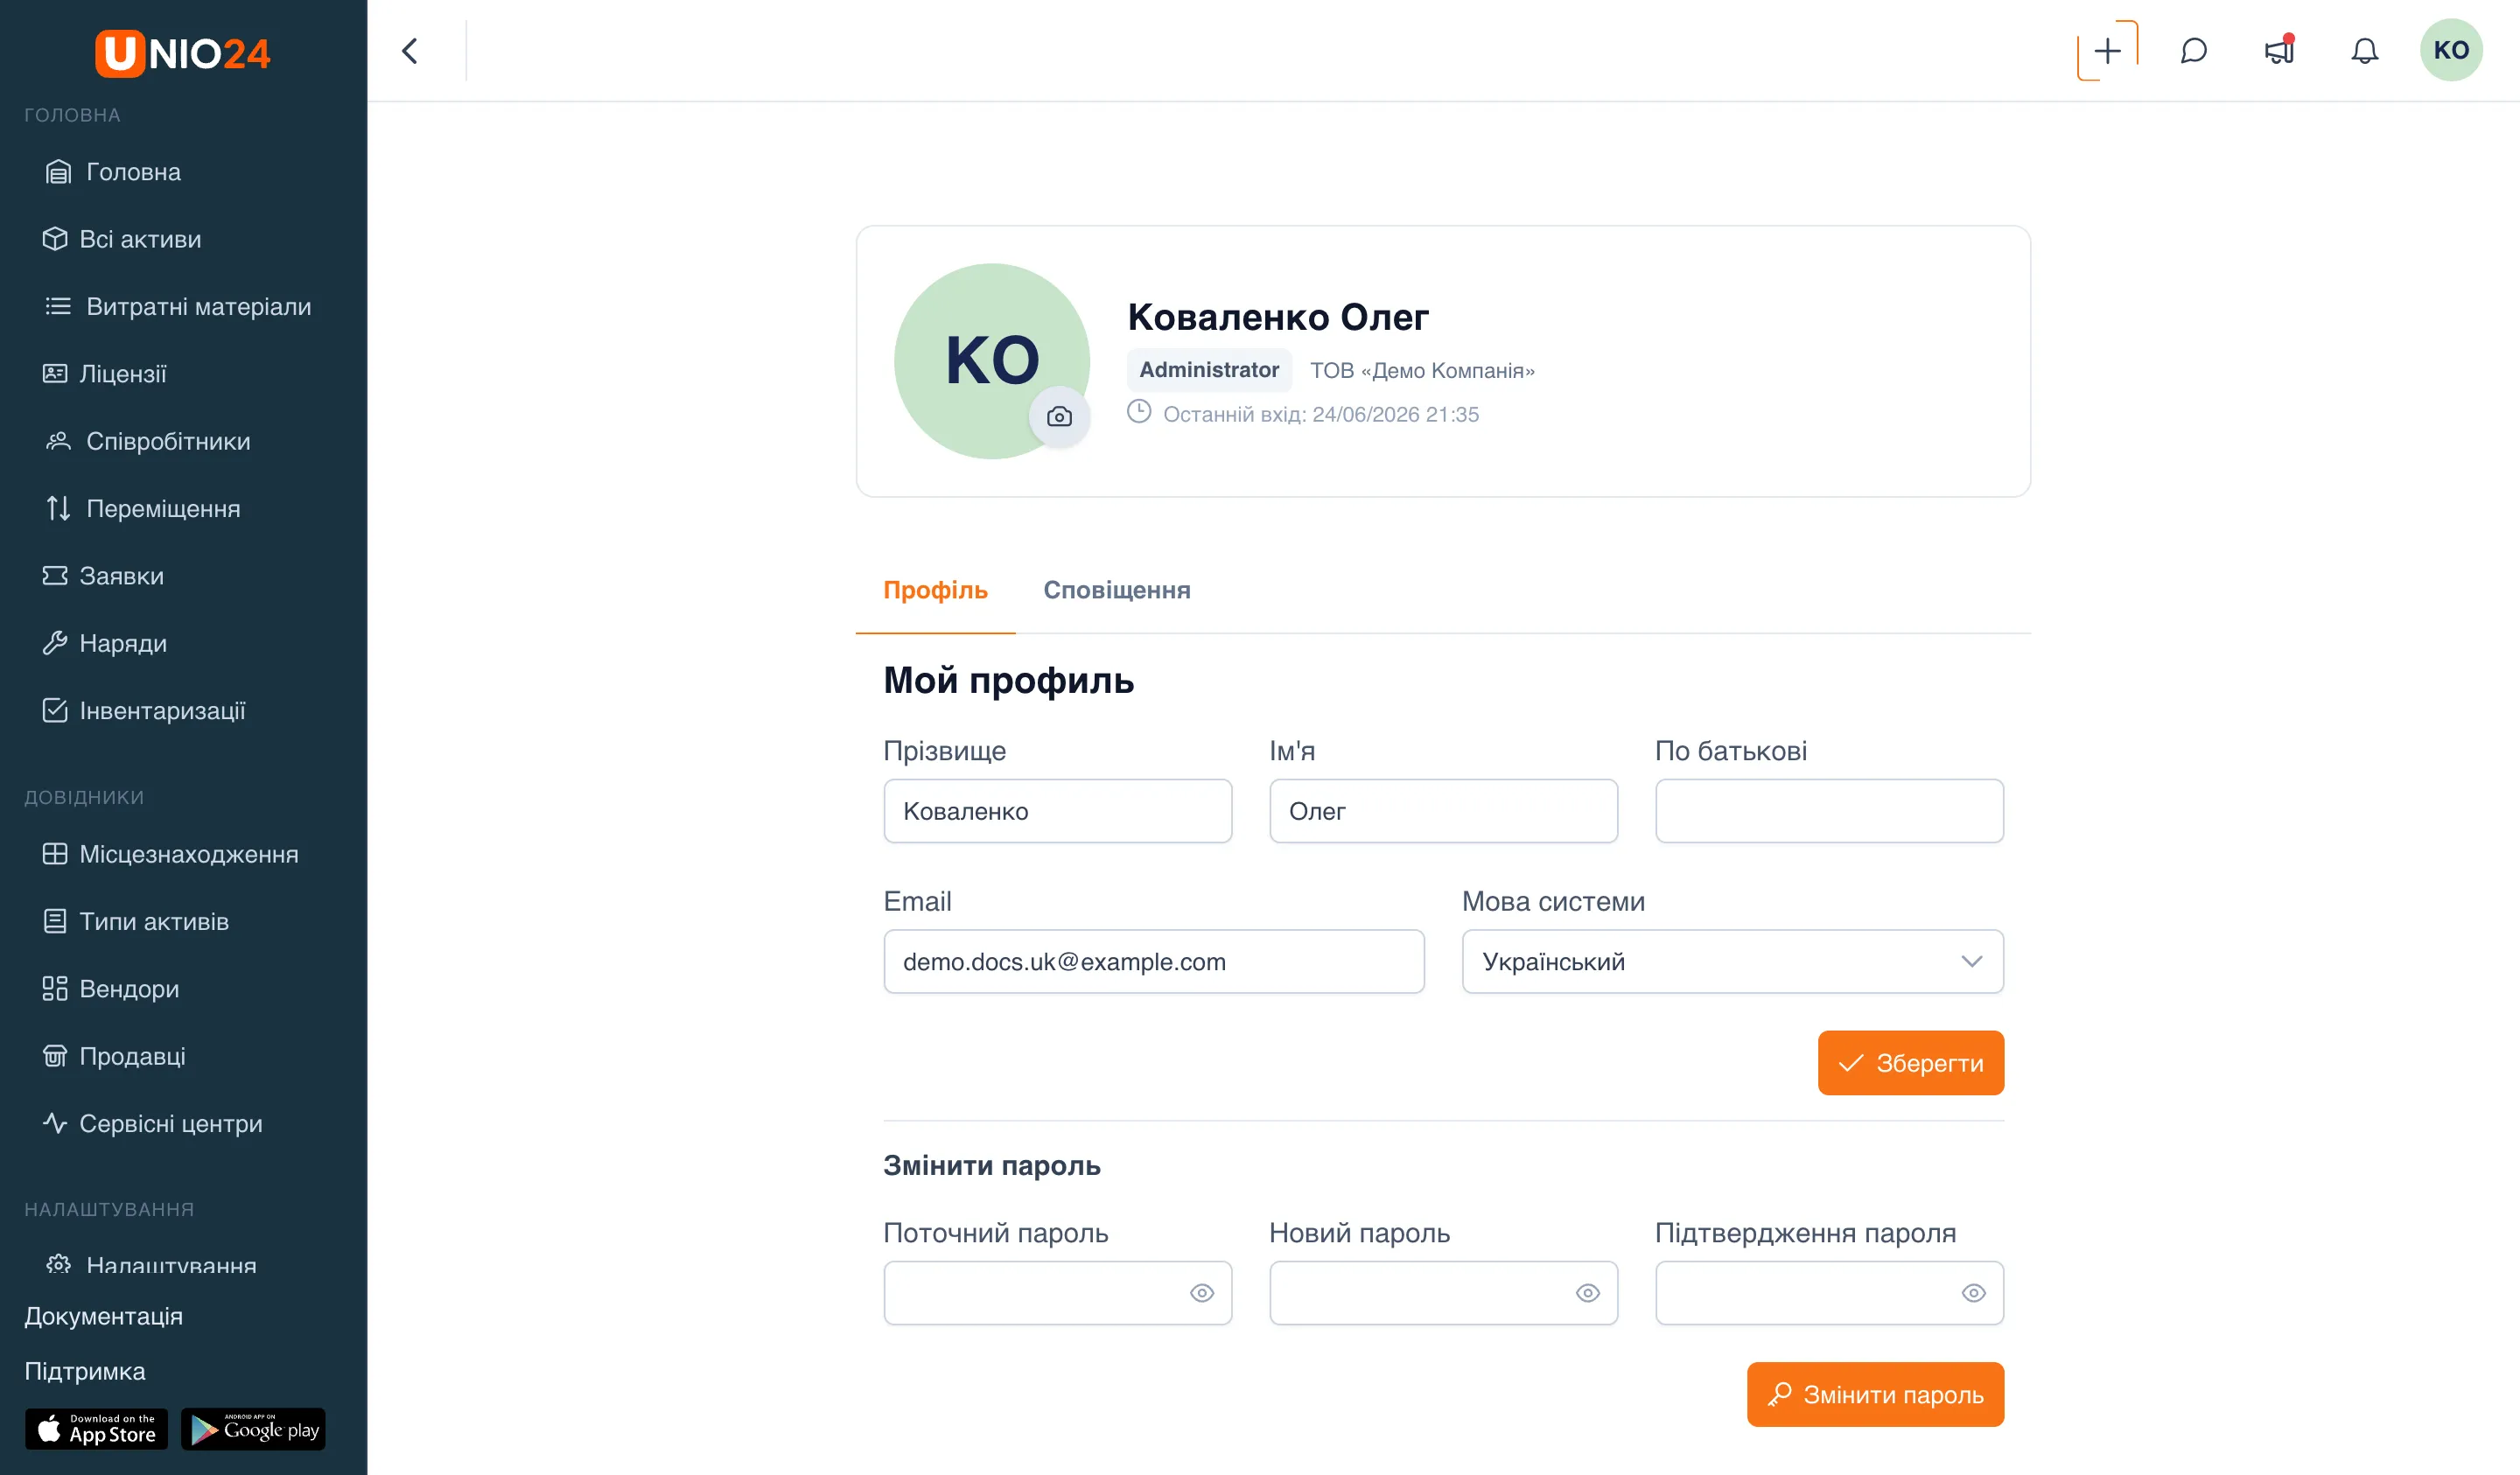
Task: Click the Коваленко Олег name heading
Action: [1278, 317]
